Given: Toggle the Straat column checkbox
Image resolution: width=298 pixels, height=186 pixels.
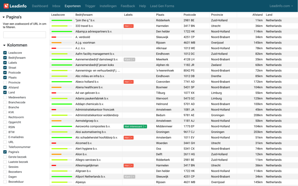Looking at the screenshot, I should click(5, 67).
